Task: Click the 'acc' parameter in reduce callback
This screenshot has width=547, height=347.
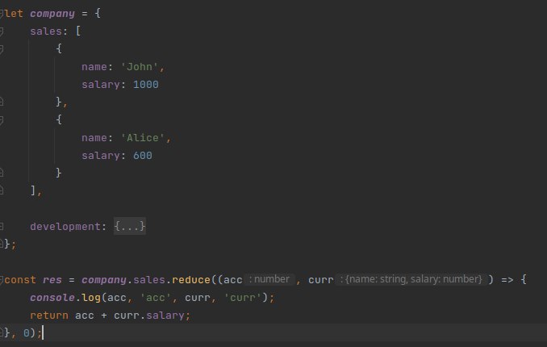Action: tap(233, 280)
